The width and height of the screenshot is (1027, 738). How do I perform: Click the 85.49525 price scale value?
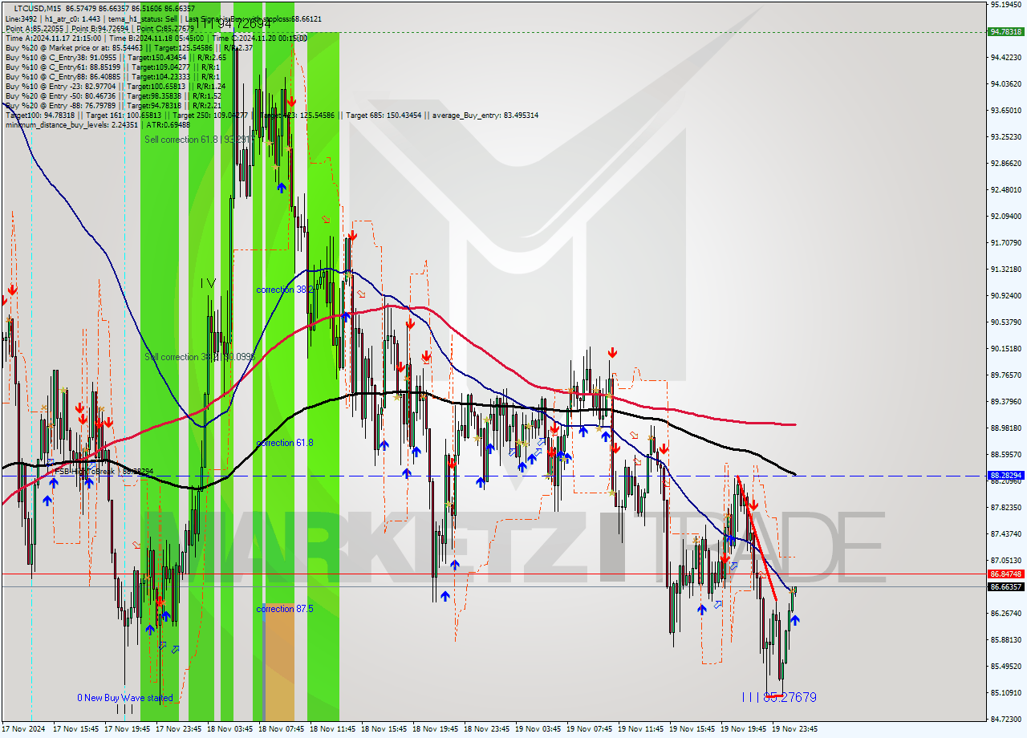tap(1006, 666)
